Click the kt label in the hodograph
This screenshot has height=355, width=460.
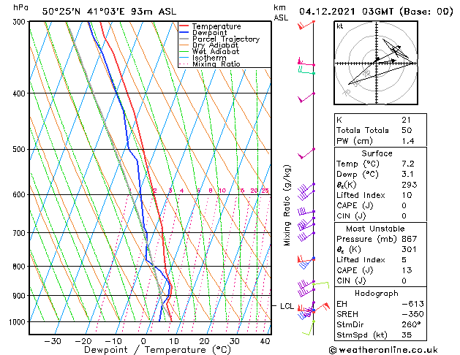click(x=339, y=26)
